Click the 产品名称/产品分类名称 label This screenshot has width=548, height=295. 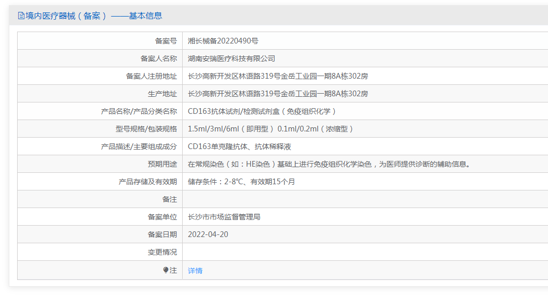tap(139, 111)
